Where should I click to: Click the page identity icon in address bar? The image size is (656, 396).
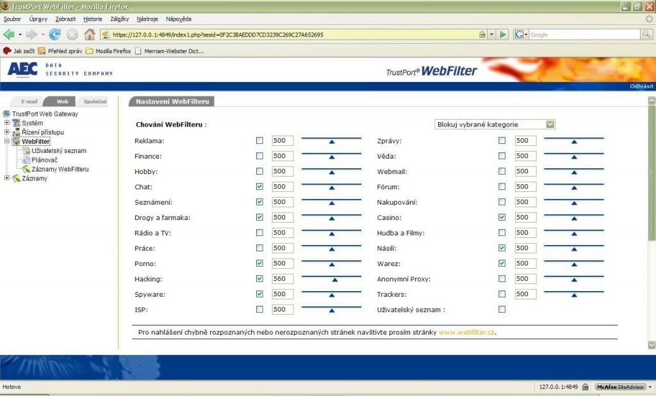pyautogui.click(x=106, y=35)
